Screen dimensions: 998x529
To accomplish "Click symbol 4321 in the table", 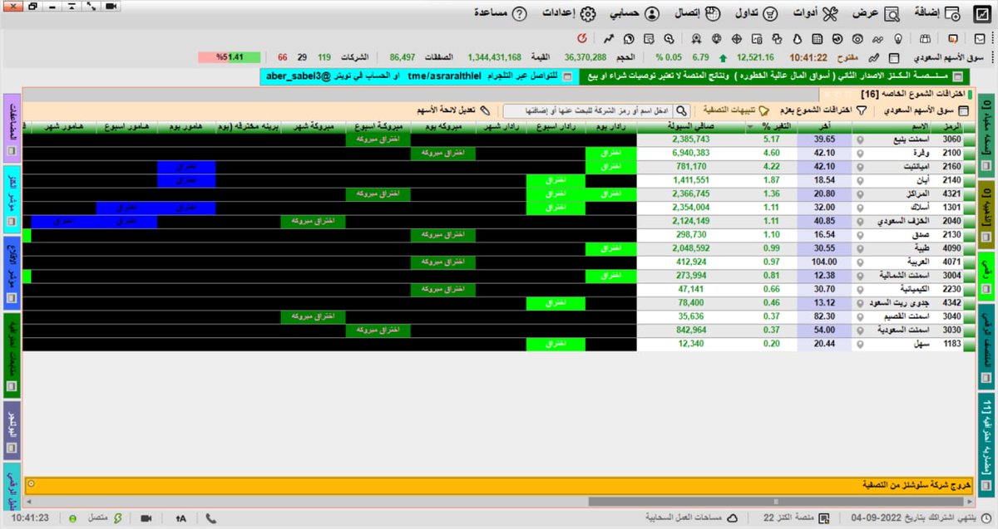I will click(x=952, y=193).
